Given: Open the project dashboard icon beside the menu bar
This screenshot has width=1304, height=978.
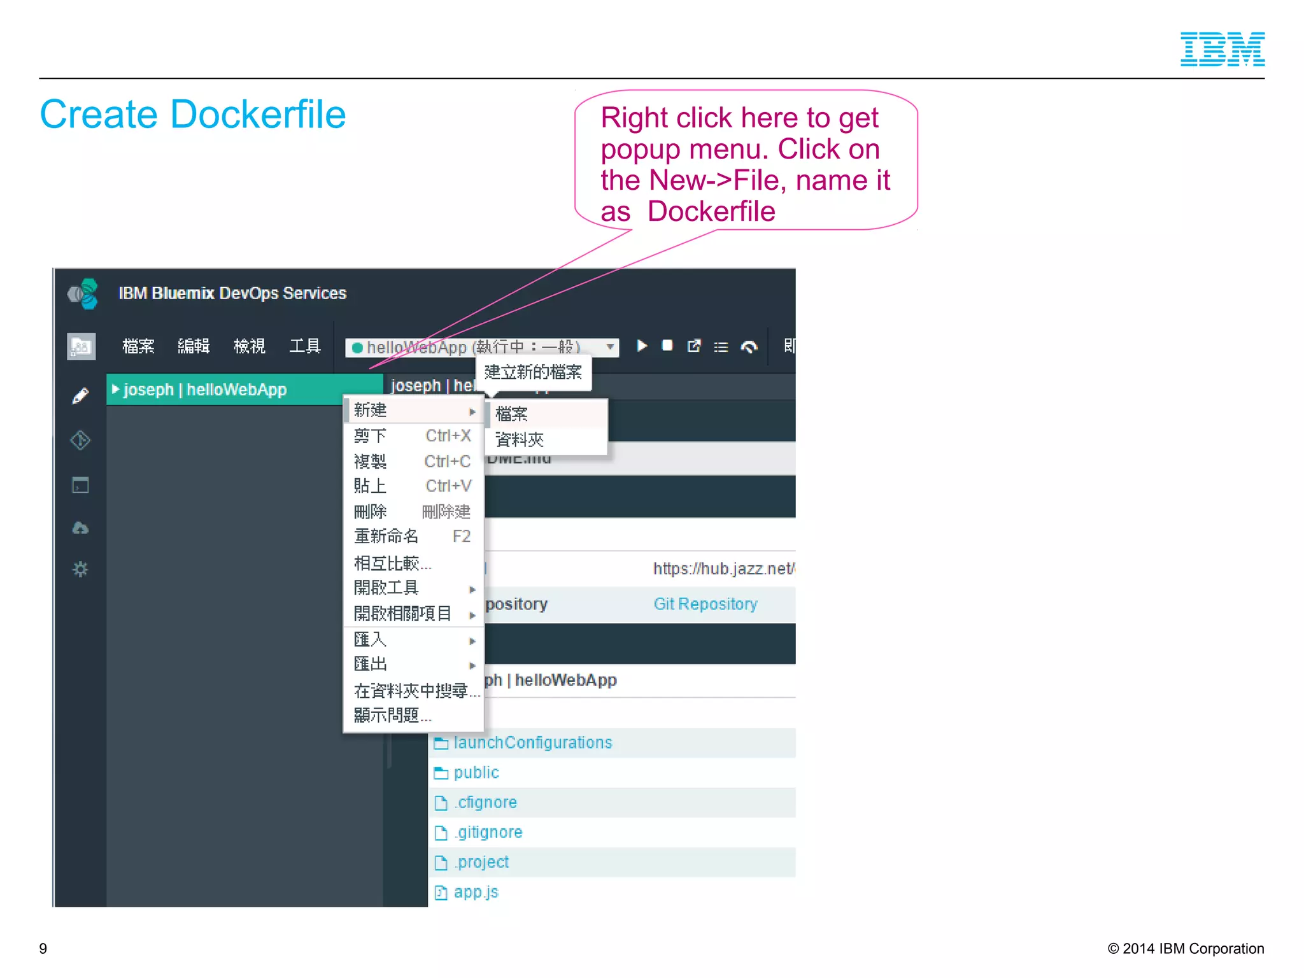Looking at the screenshot, I should pyautogui.click(x=81, y=346).
